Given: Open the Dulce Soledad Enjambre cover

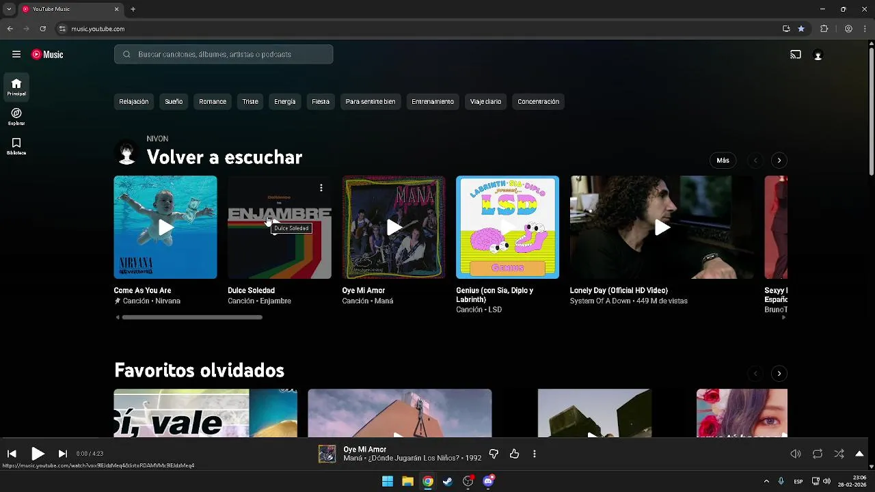Looking at the screenshot, I should click(280, 228).
